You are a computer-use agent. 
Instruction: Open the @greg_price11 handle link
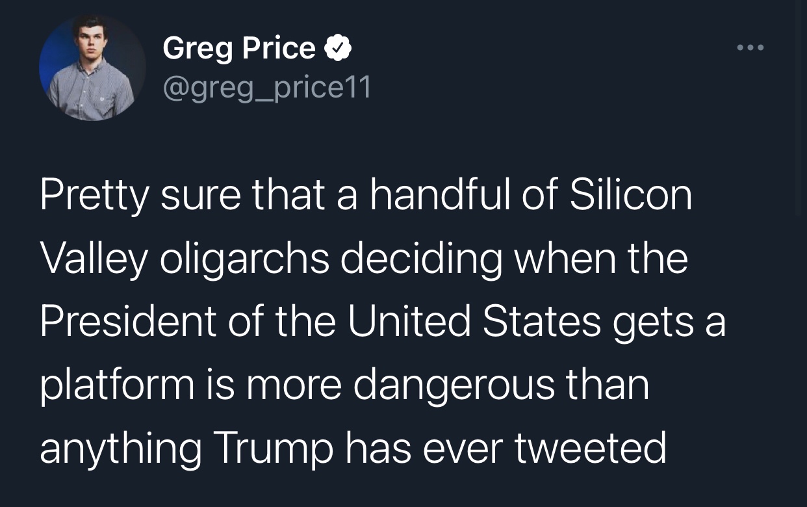pyautogui.click(x=267, y=86)
